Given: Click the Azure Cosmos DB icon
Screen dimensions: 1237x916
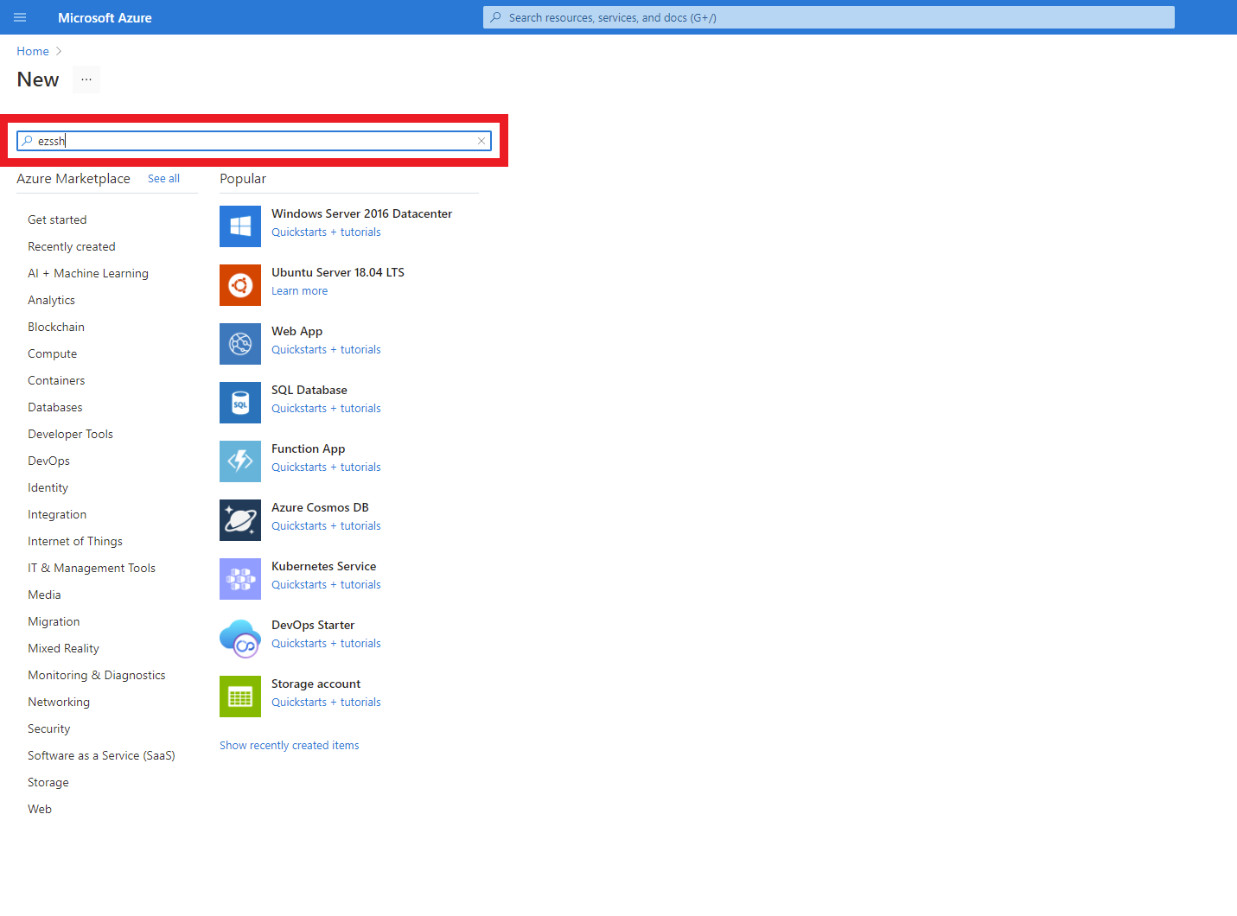Looking at the screenshot, I should click(240, 520).
